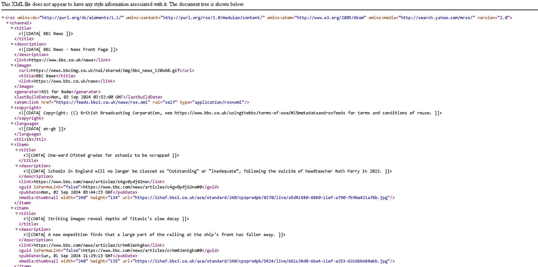Click the media:thumbnail line with height 135
Screen dimensions: 538x267
pos(207,261)
